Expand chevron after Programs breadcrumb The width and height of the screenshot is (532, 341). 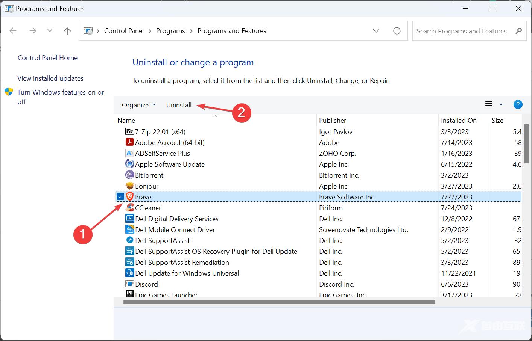(192, 31)
